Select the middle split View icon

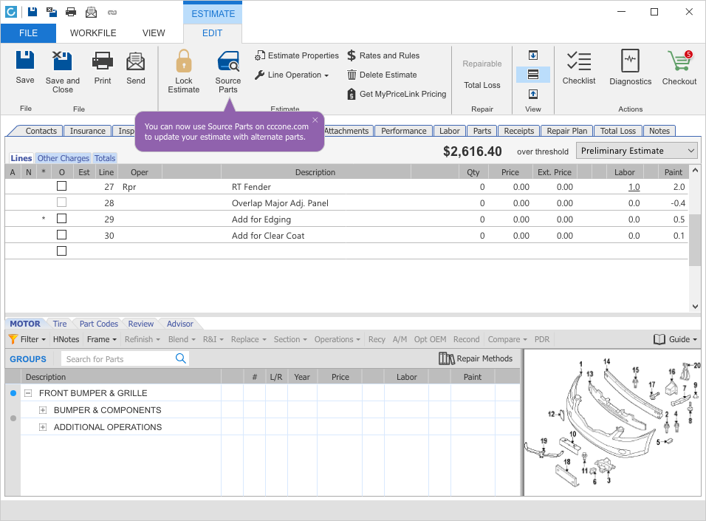click(533, 75)
